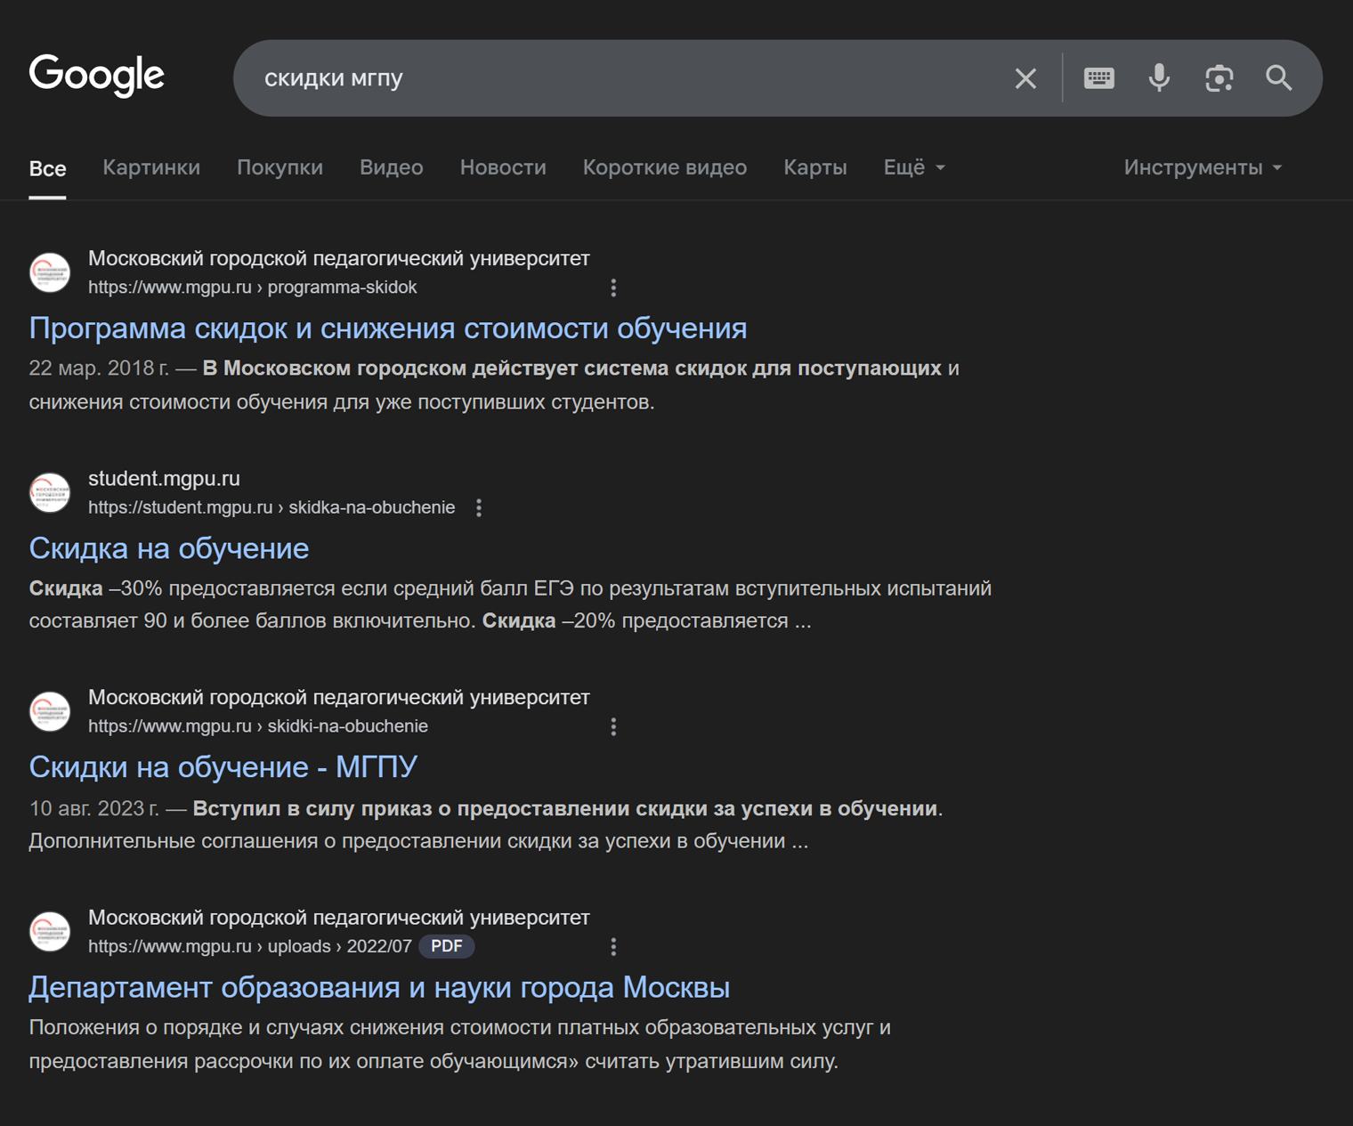The width and height of the screenshot is (1353, 1126).
Task: Open more options for the PDF uploads result
Action: (x=613, y=946)
